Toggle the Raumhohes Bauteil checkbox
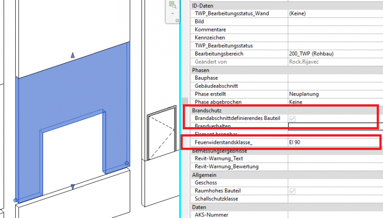Screen dimensions: 383x218 coord(292,191)
